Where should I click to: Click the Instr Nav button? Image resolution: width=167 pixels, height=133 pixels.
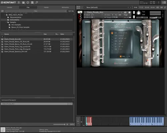(71, 11)
